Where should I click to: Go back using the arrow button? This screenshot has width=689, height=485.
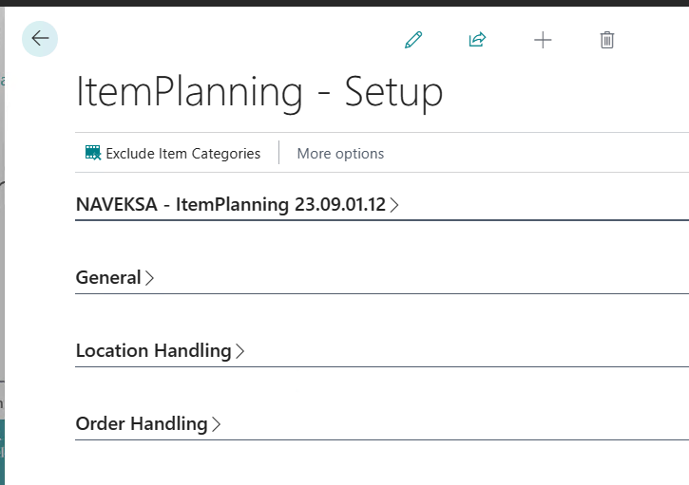(x=40, y=39)
